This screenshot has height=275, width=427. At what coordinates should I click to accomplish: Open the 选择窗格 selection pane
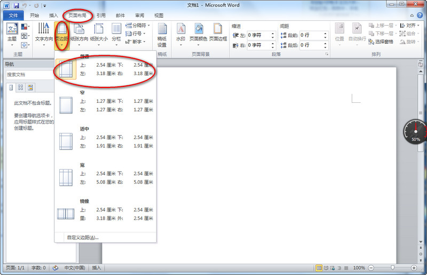(381, 42)
